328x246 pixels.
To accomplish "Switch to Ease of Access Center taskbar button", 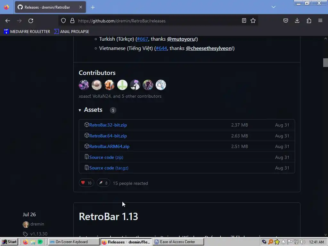I will [x=178, y=242].
